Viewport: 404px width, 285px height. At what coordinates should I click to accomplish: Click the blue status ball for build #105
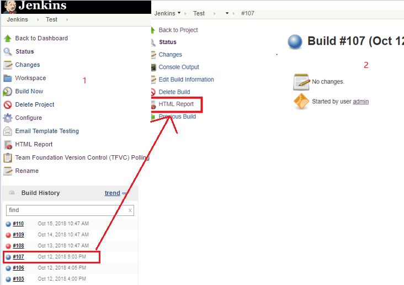coord(8,279)
